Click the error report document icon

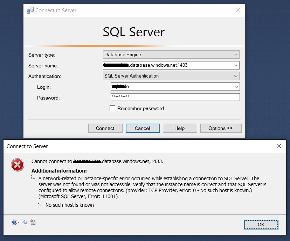point(33,222)
